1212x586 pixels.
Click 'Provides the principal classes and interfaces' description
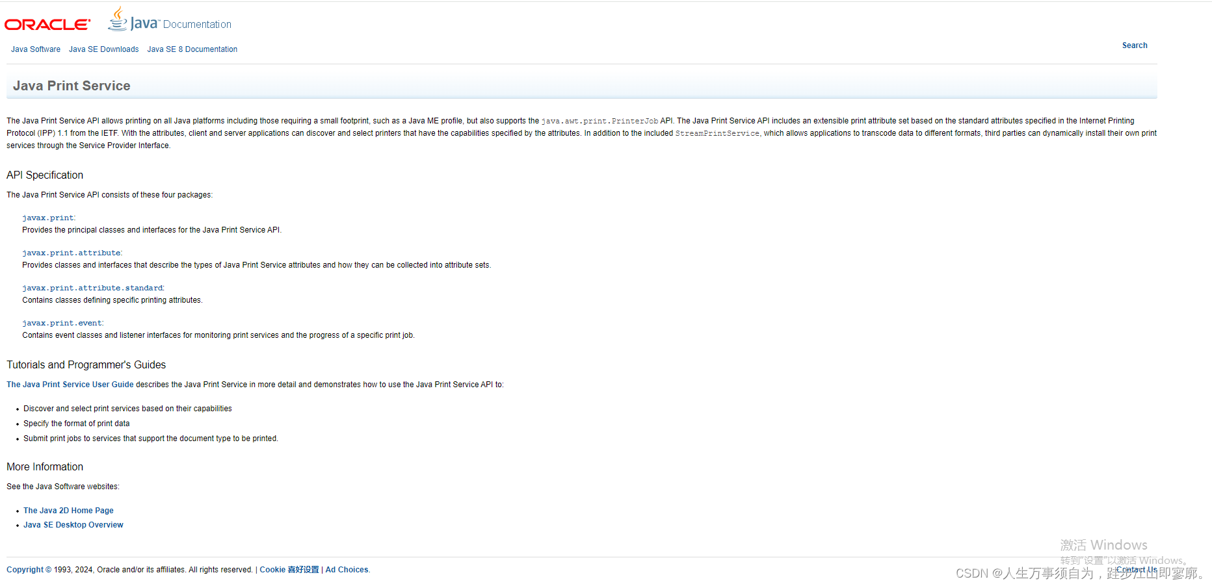pyautogui.click(x=152, y=230)
